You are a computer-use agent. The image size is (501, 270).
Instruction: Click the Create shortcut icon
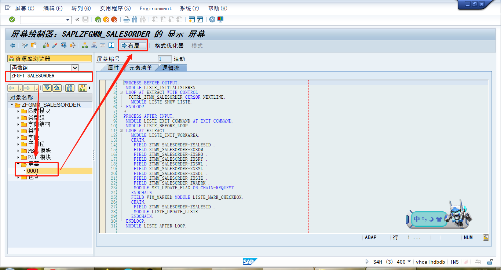(200, 19)
